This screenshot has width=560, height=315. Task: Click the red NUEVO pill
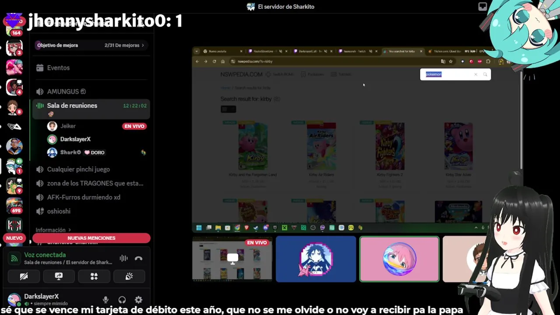[14, 238]
